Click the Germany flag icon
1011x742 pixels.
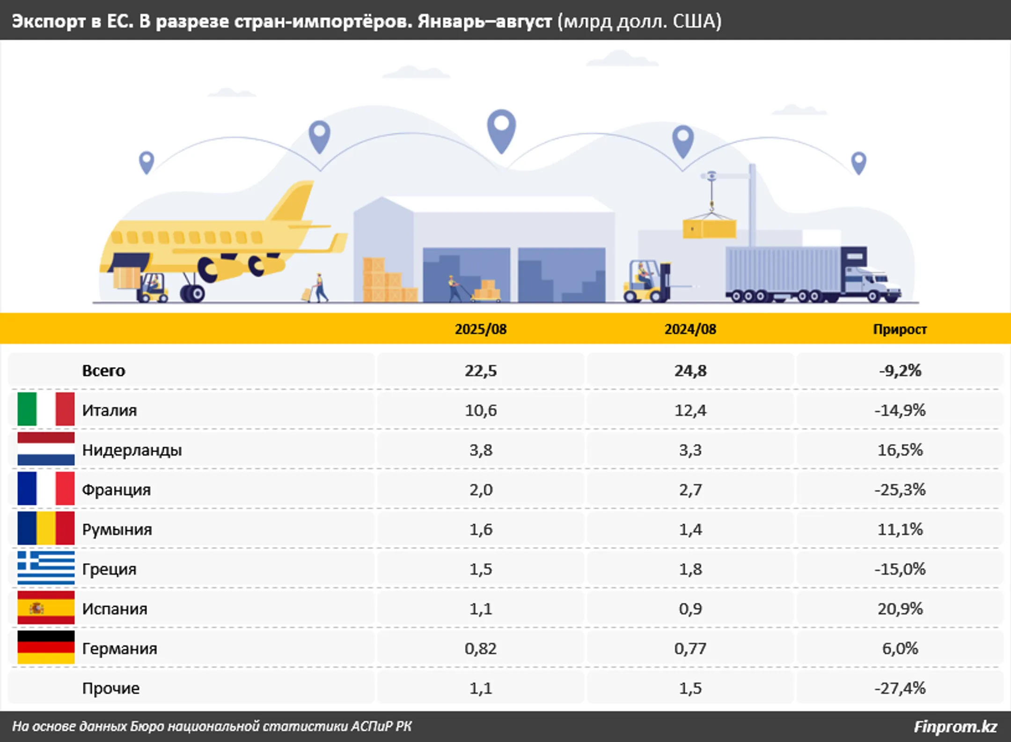point(46,648)
